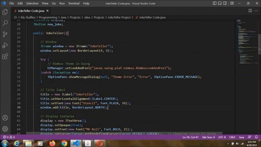Open the editor More Actions ellipsis
The height and width of the screenshot is (147, 261).
pyautogui.click(x=256, y=11)
